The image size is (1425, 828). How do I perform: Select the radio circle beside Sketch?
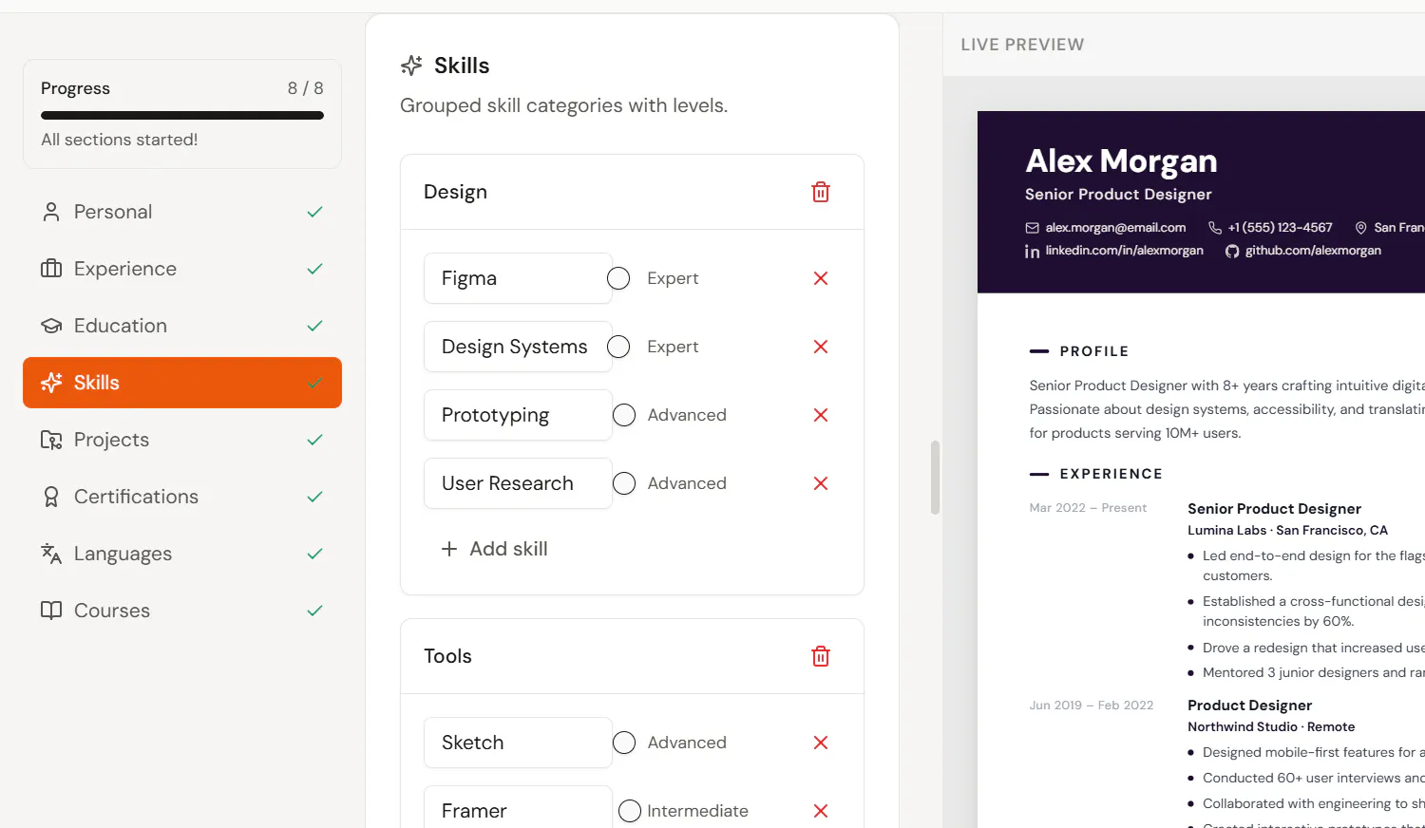[624, 743]
